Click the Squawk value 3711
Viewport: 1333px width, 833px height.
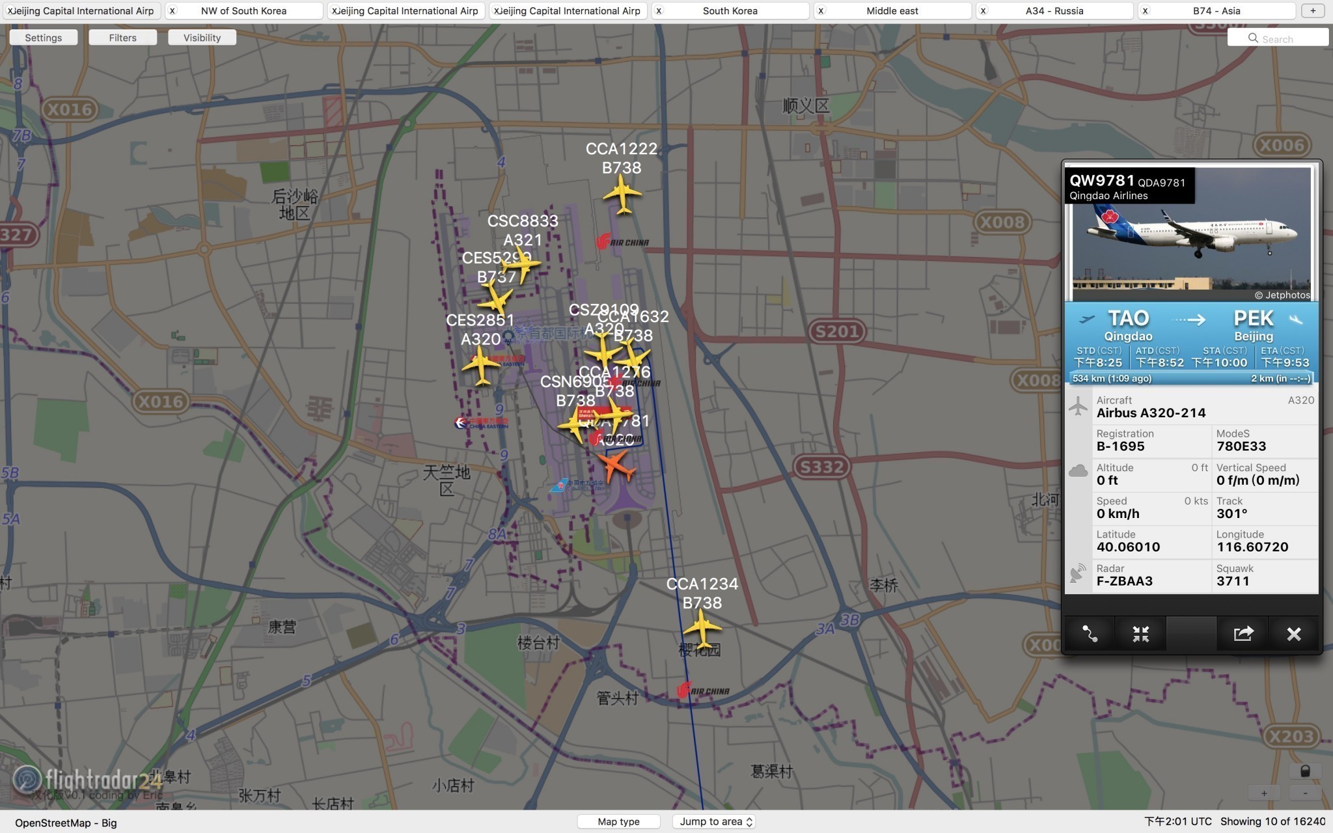tap(1233, 581)
